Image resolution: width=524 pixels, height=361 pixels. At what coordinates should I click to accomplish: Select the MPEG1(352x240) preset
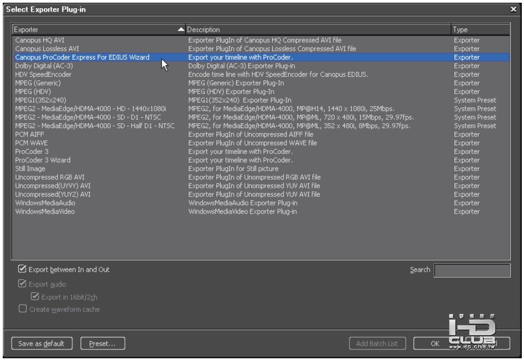point(261,100)
